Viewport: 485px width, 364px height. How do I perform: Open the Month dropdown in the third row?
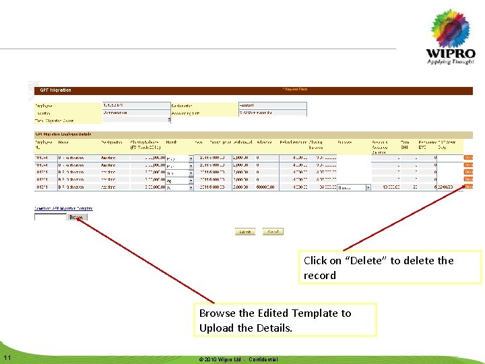pos(179,173)
